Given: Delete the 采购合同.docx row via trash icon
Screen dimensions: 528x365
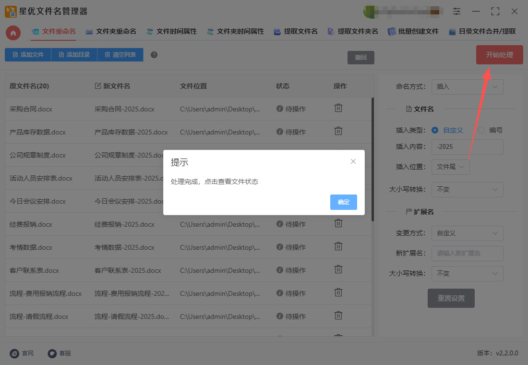Looking at the screenshot, I should click(x=338, y=108).
